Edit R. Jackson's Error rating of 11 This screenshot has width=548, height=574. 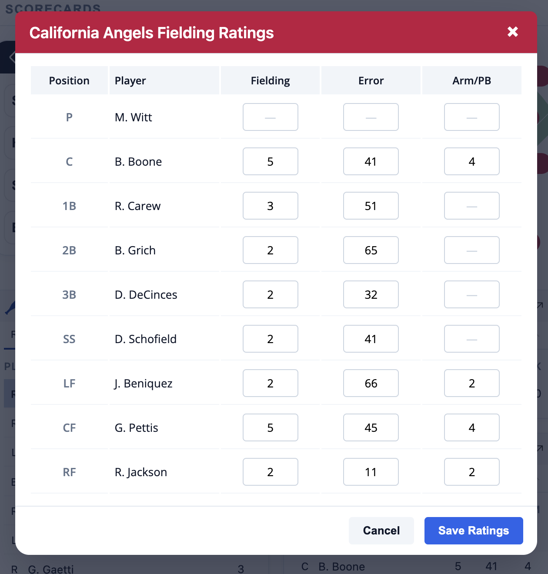[371, 472]
